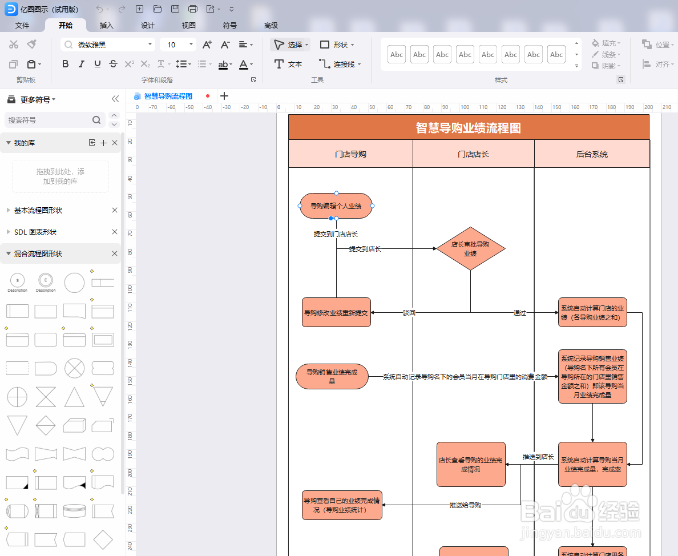Pick the upward triangle shape in library
Screen dimensions: 678x556
pyautogui.click(x=74, y=397)
